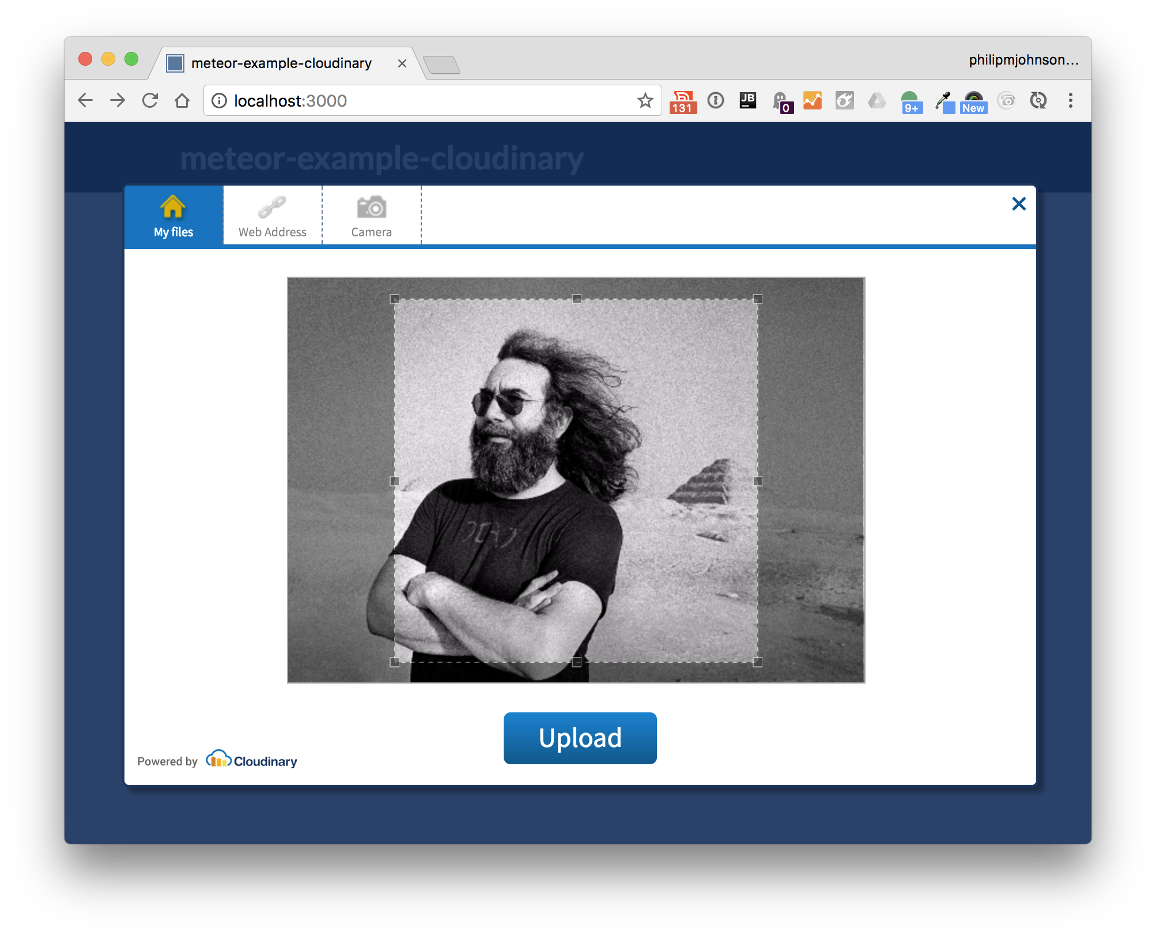Click the top-left crop handle

coord(395,299)
